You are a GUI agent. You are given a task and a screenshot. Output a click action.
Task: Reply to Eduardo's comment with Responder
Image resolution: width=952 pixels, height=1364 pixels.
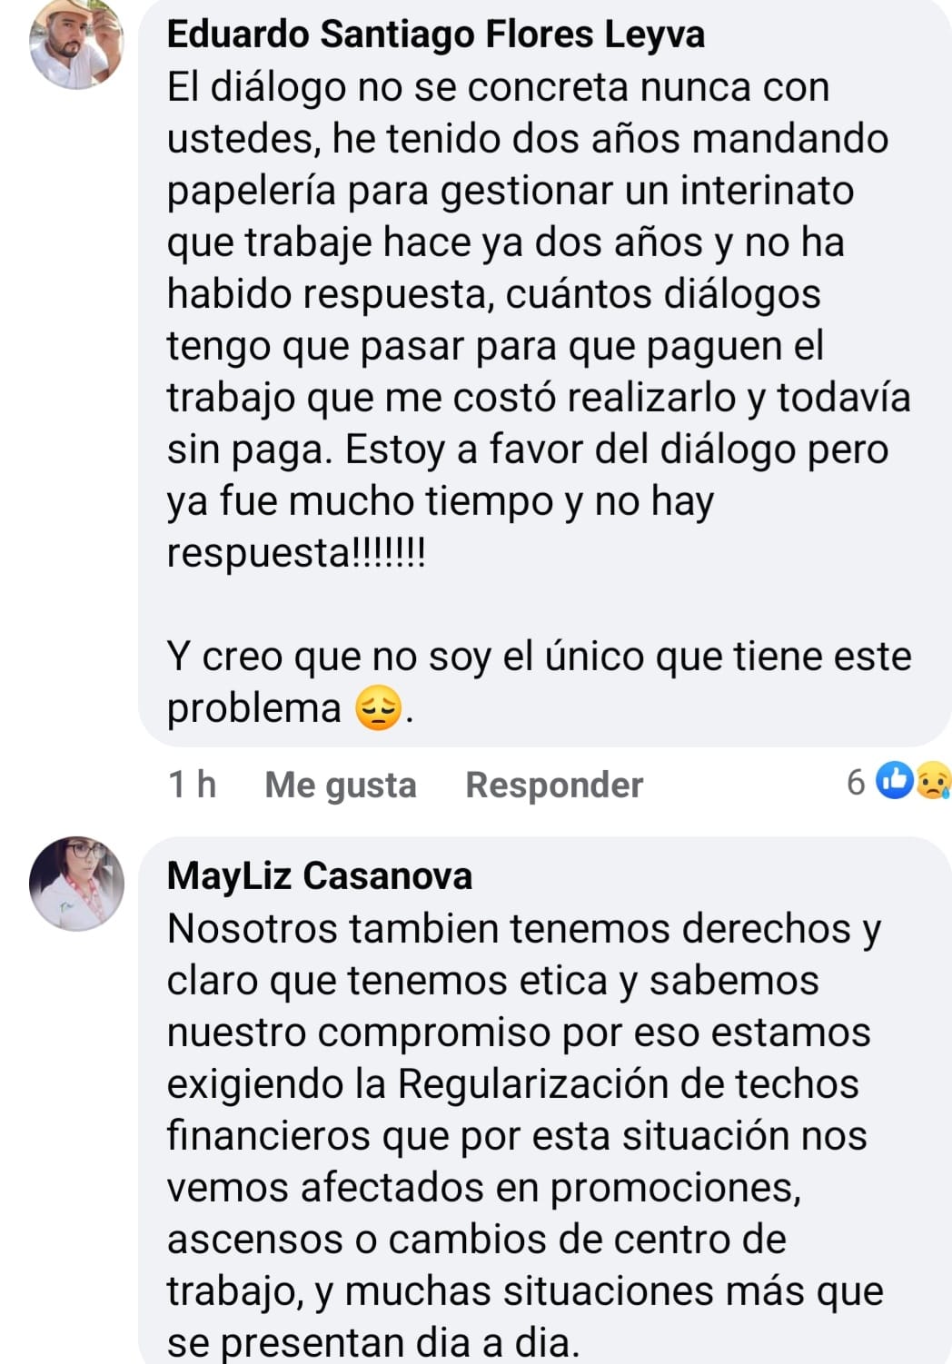coord(554,785)
